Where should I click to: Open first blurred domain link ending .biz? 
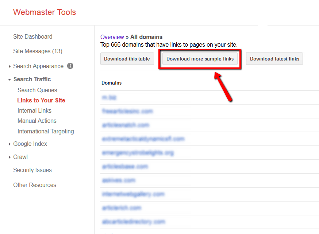click(x=109, y=98)
